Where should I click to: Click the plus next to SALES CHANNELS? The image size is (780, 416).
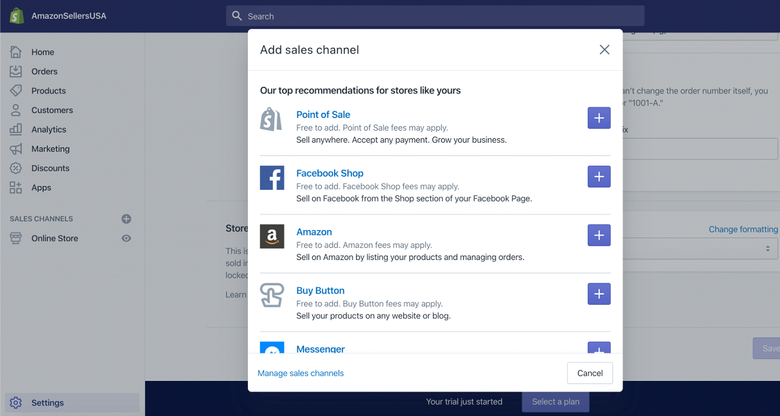pos(126,219)
